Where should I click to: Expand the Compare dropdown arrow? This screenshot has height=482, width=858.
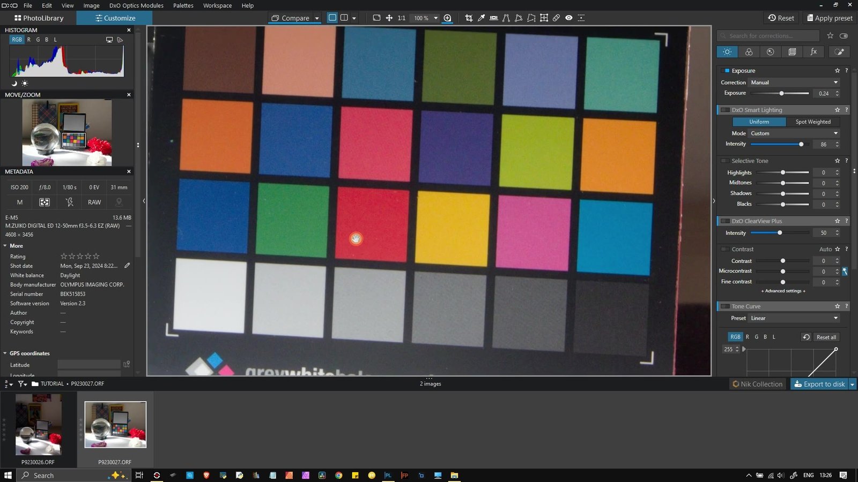pyautogui.click(x=317, y=18)
